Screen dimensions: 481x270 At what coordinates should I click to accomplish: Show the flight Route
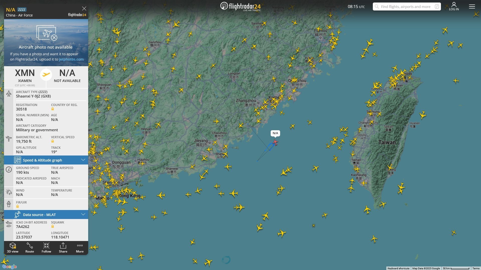(x=30, y=248)
